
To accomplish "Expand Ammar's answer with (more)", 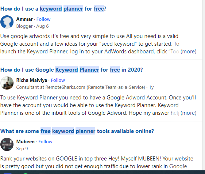I will 188,52.
